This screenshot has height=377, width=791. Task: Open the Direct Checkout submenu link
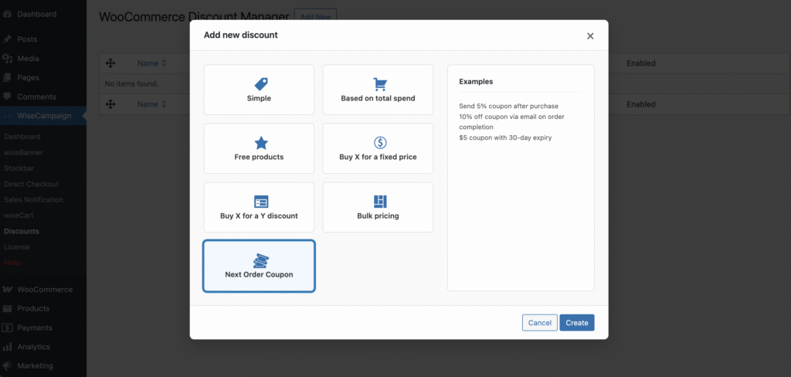[x=31, y=184]
